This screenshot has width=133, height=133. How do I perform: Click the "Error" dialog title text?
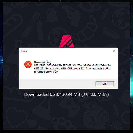(x=24, y=51)
